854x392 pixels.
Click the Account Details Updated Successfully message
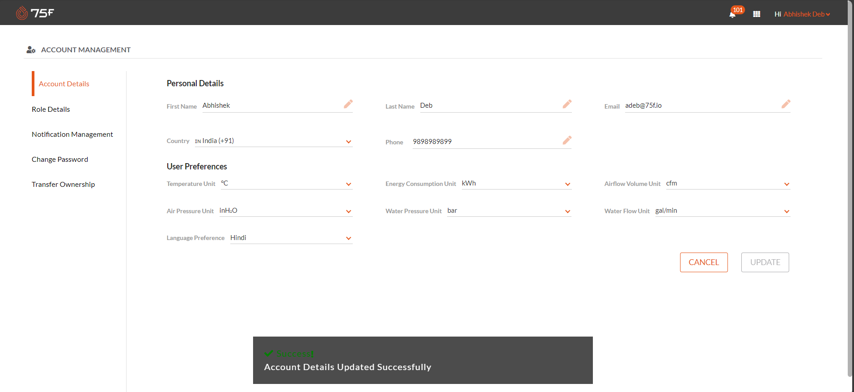tap(347, 367)
